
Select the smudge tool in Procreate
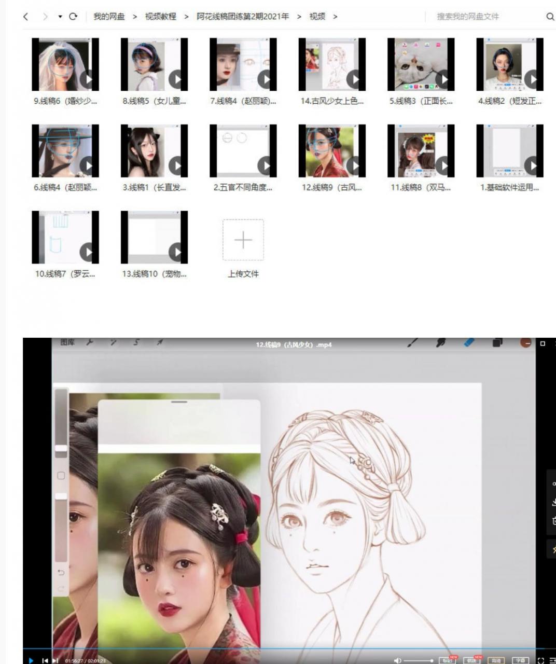point(441,343)
